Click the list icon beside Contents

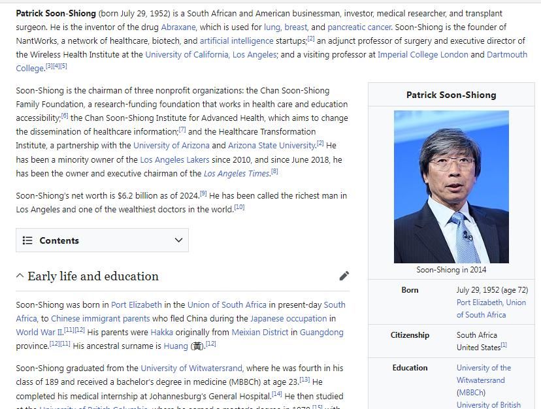(x=27, y=240)
